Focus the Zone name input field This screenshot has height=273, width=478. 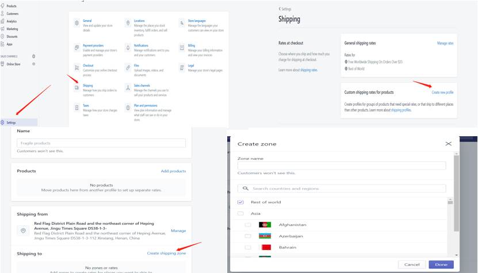[x=342, y=166]
